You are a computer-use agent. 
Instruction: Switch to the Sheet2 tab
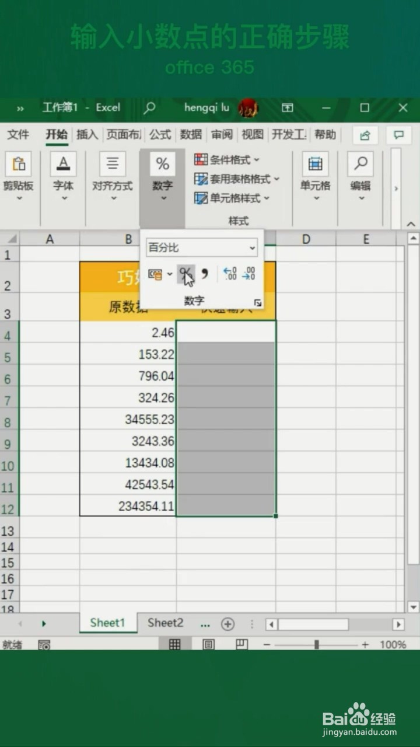click(165, 623)
